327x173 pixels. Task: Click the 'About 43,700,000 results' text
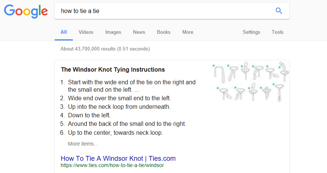[x=105, y=49]
